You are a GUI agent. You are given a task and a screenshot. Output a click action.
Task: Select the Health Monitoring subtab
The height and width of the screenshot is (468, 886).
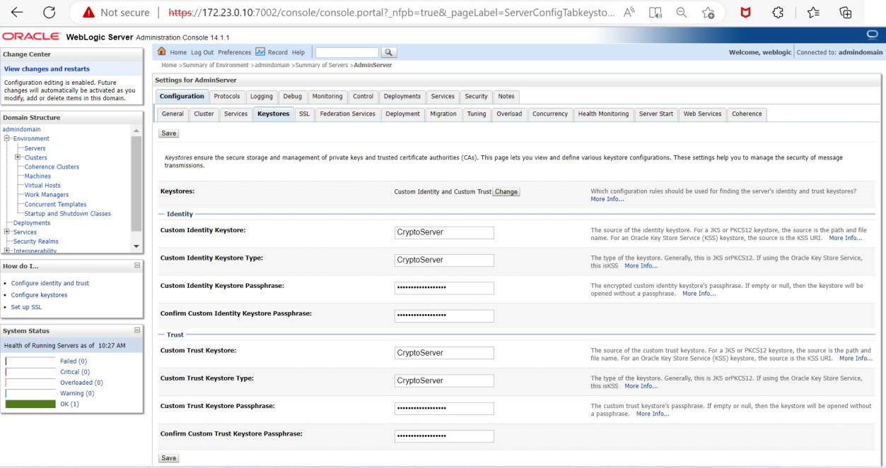pos(603,114)
